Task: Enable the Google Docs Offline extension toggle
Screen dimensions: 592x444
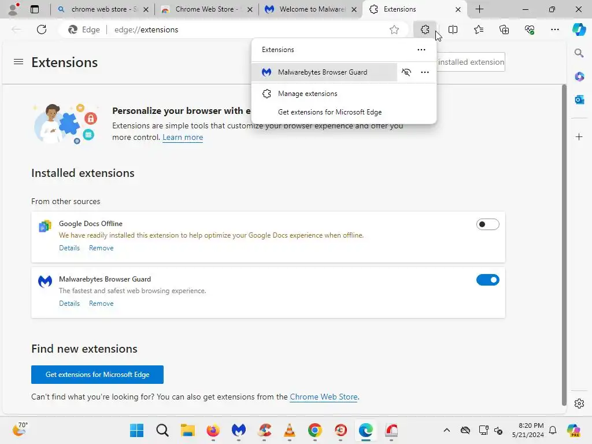Action: 487,224
